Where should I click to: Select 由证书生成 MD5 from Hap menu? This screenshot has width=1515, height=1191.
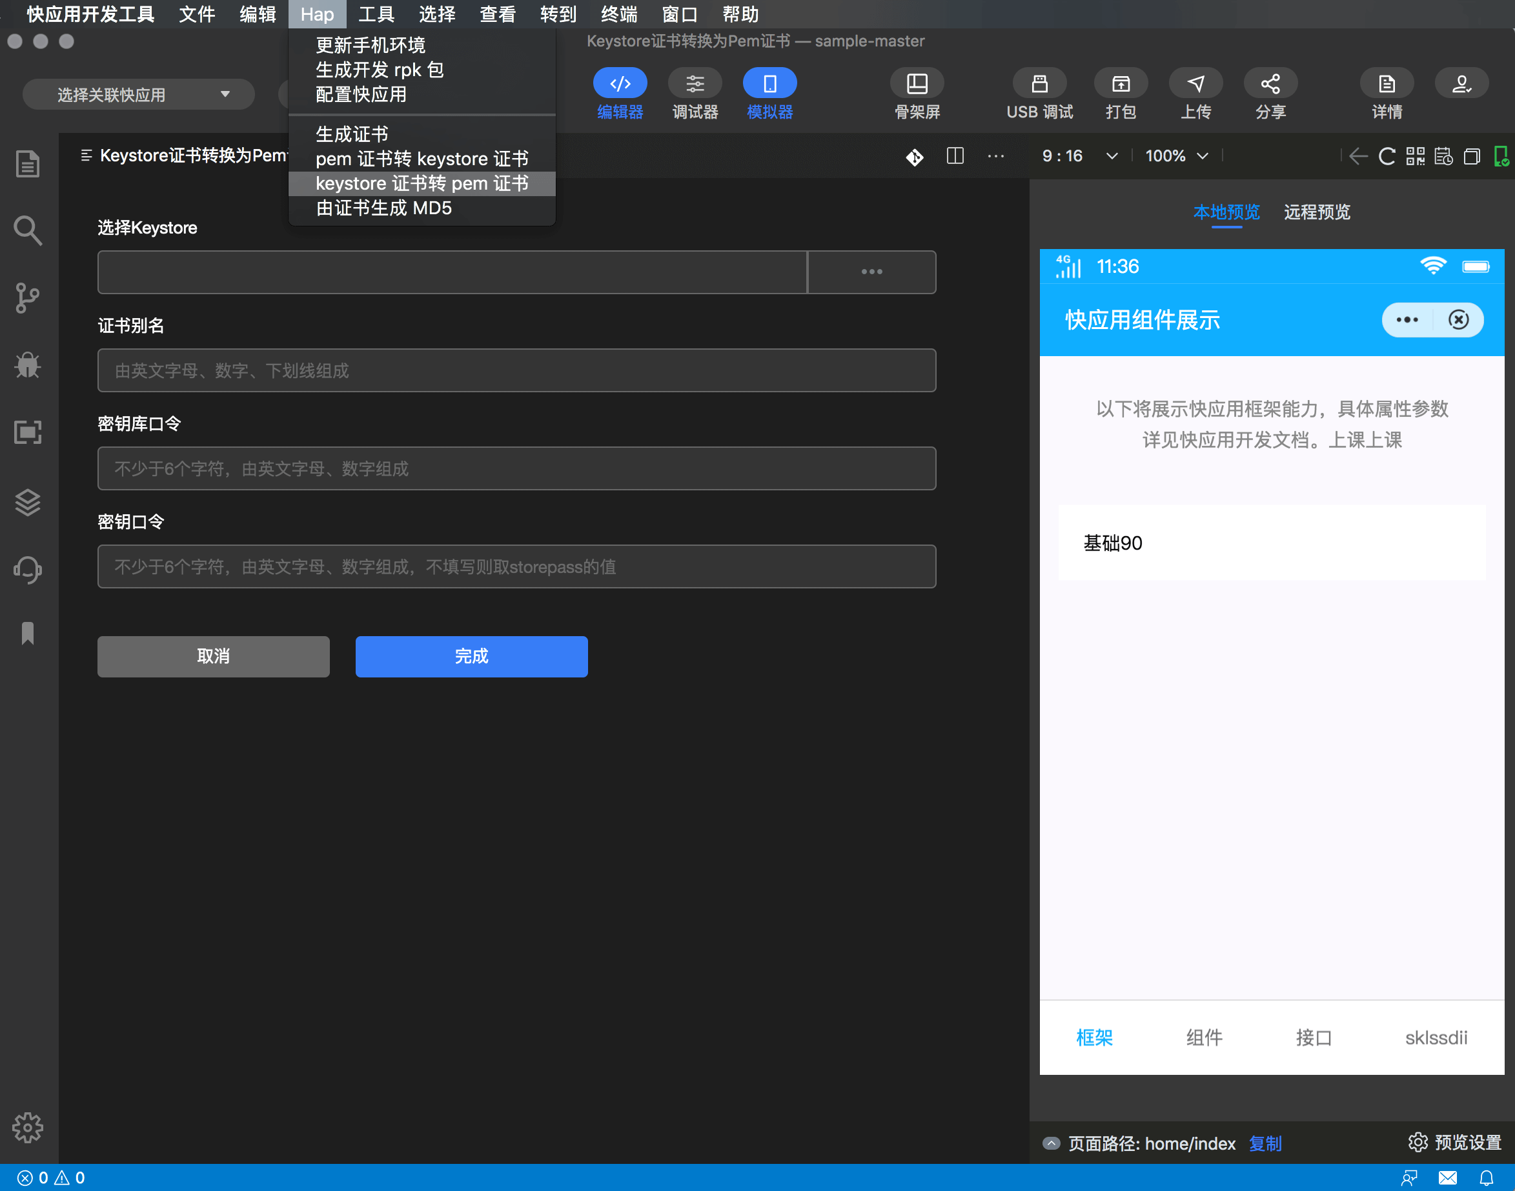pos(383,207)
